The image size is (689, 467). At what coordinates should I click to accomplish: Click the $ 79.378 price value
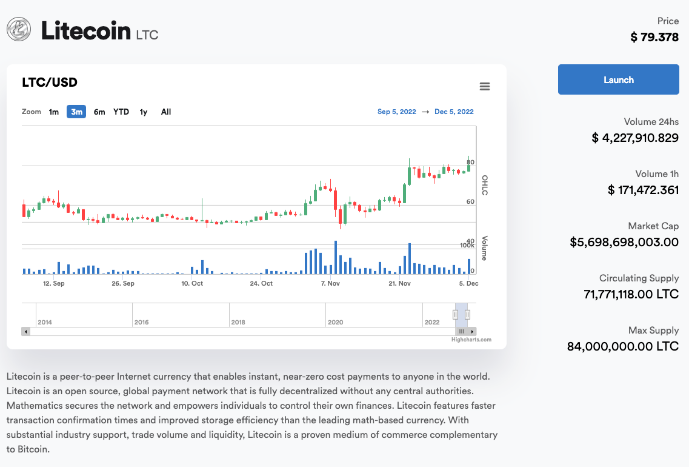click(654, 37)
